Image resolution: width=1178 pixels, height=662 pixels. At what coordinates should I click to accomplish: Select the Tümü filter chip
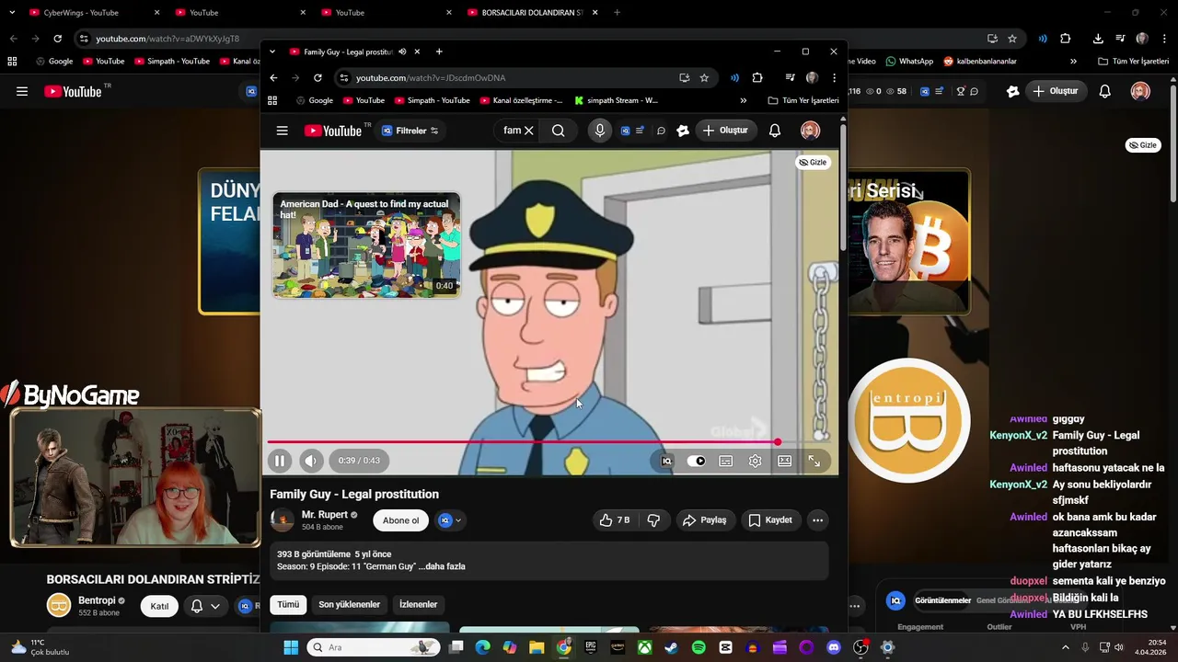[x=288, y=604]
